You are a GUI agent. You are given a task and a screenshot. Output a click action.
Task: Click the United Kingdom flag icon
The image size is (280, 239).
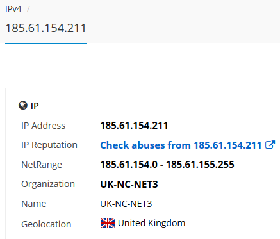tap(108, 223)
